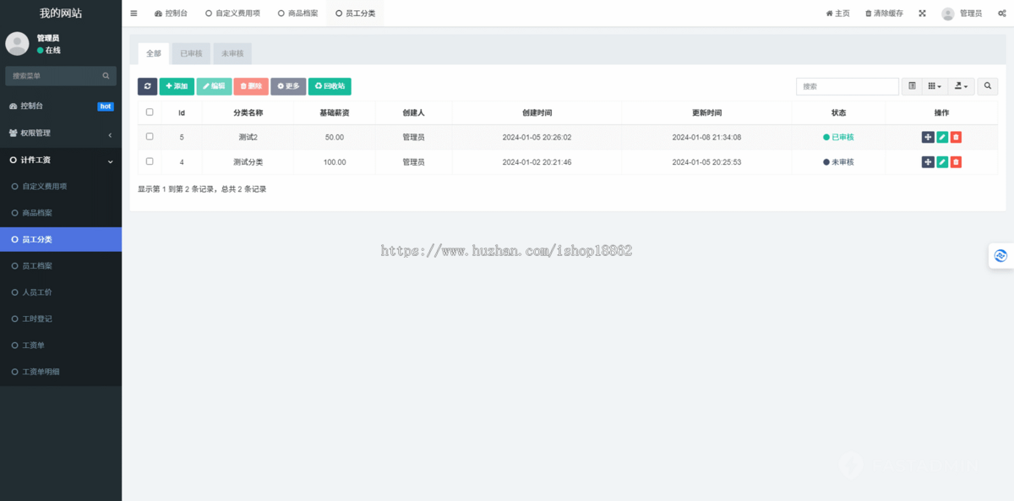Click the green 已审核 status indicator dot
This screenshot has width=1014, height=501.
826,137
